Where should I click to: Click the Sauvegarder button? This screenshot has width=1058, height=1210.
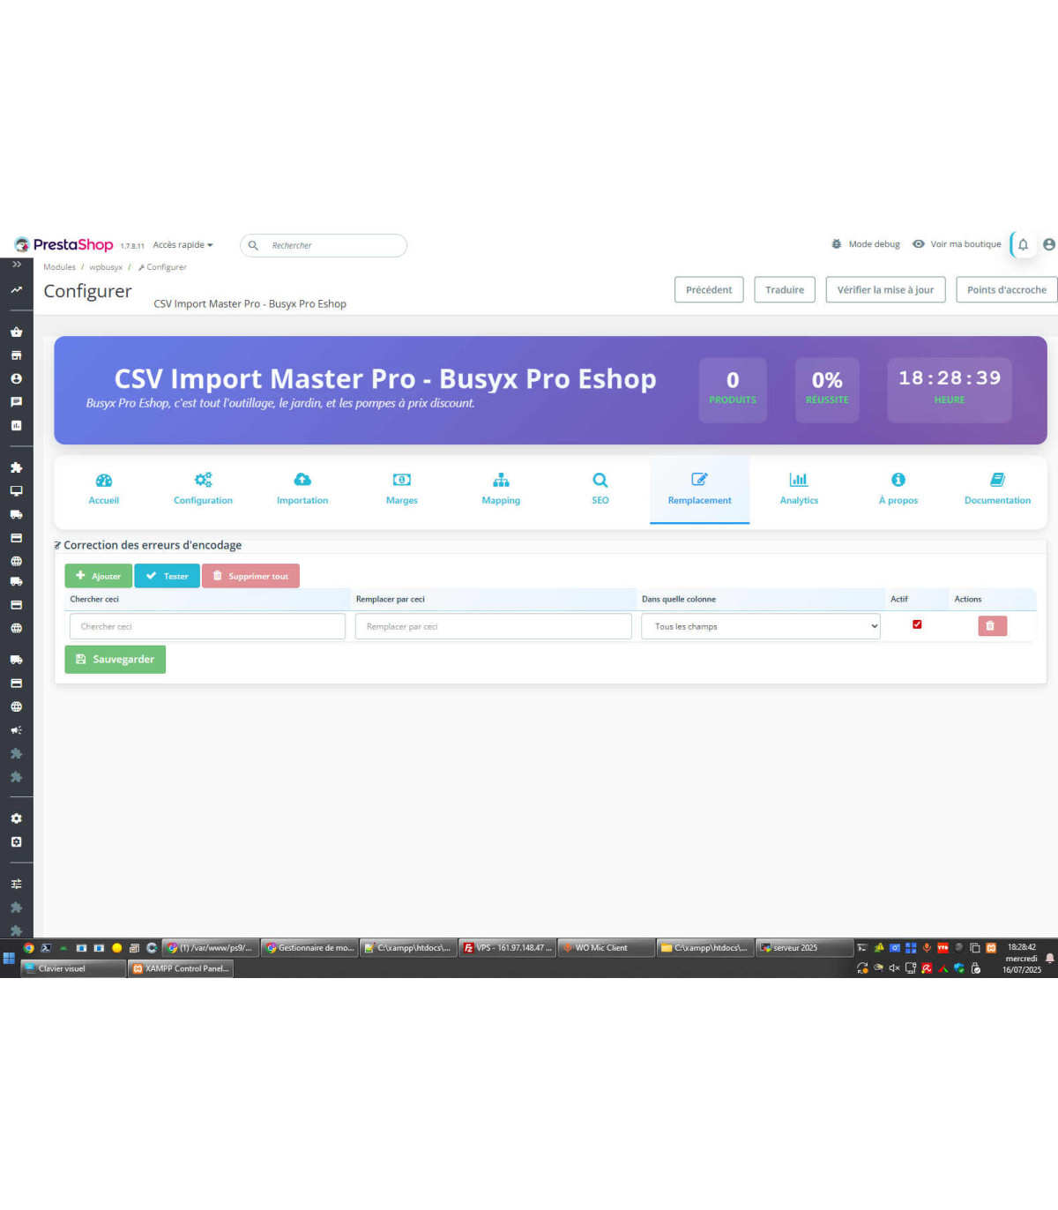[x=115, y=660]
